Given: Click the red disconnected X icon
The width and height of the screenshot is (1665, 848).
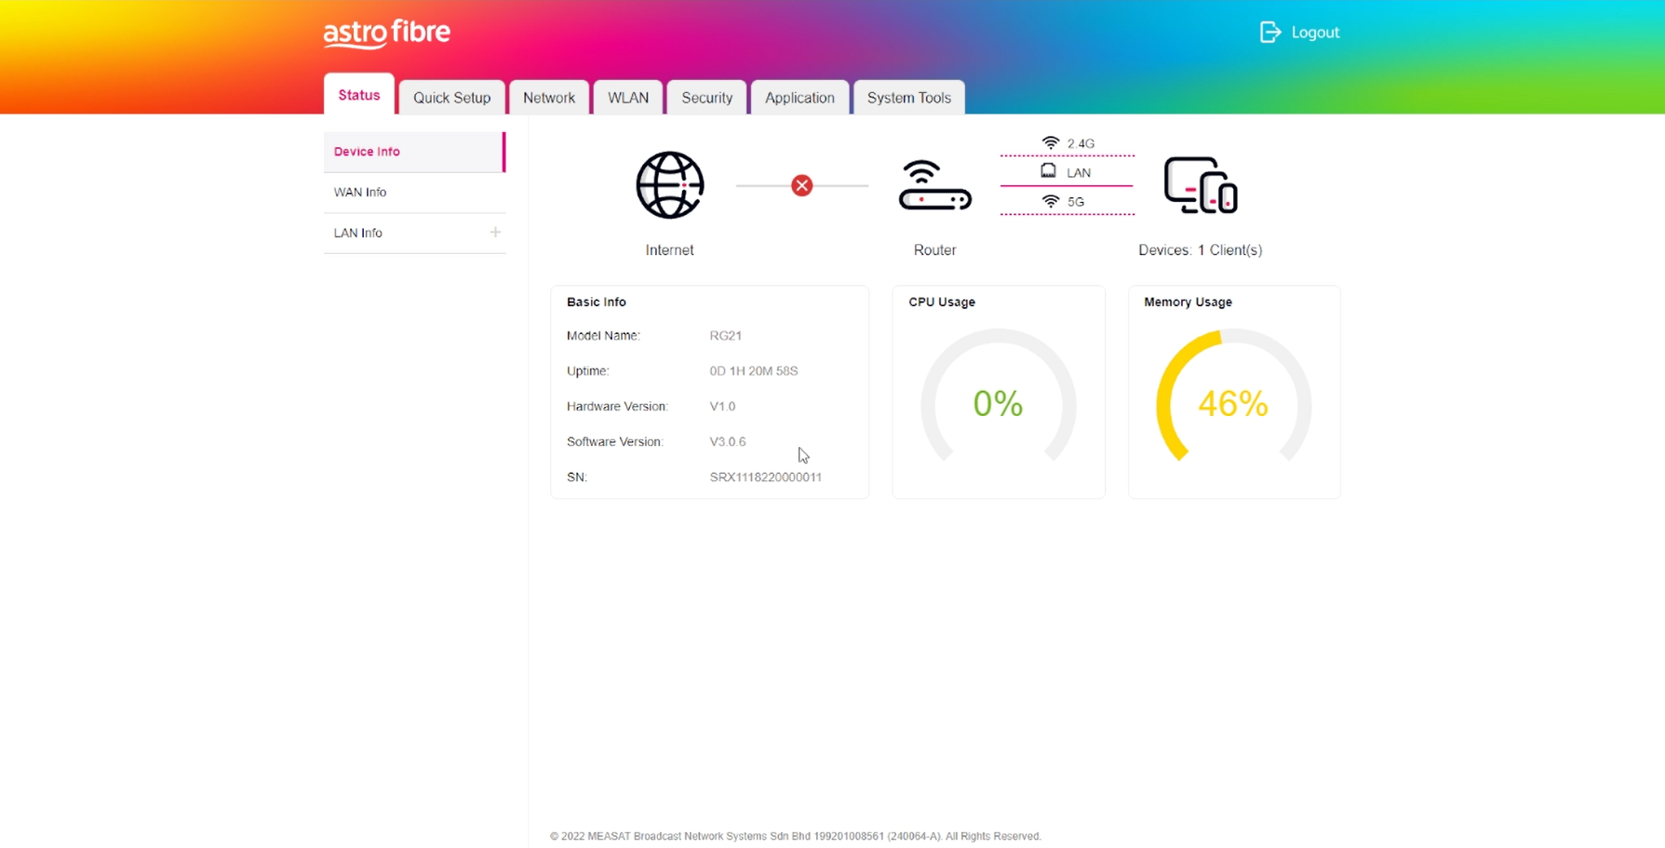Looking at the screenshot, I should 801,185.
